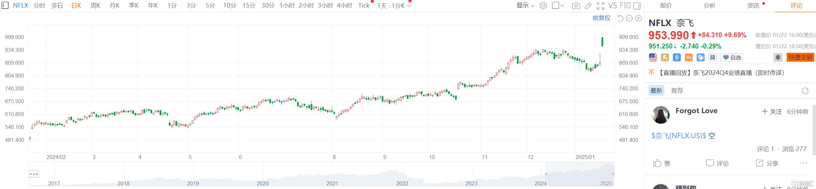Open VS compare stocks tool
Image resolution: width=816 pixels, height=189 pixels.
[x=612, y=6]
